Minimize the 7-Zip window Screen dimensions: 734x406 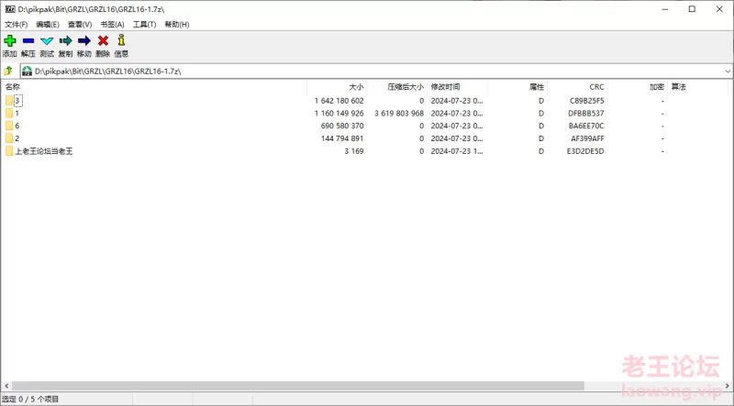(x=664, y=9)
